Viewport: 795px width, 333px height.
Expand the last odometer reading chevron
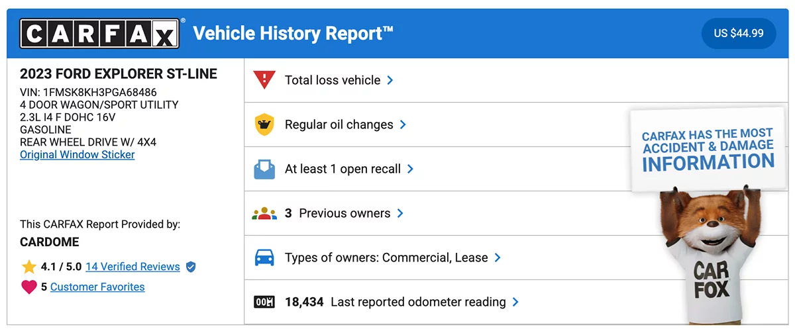pos(515,302)
